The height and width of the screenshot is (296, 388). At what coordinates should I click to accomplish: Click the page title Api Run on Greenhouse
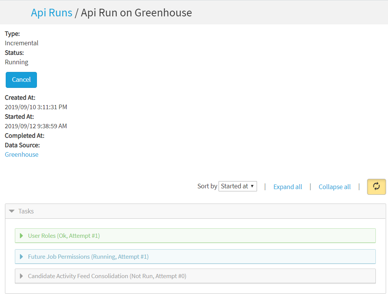[136, 13]
